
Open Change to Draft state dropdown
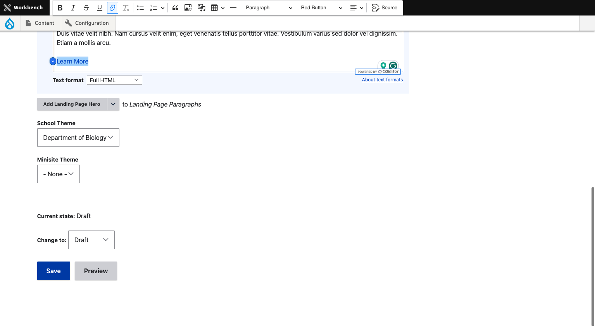(x=91, y=240)
